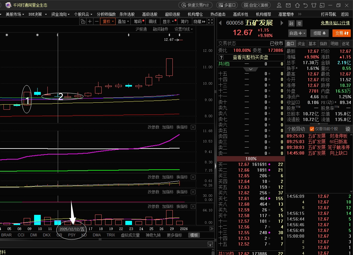
Task: Switch to 明细 tab
Action: click(334, 44)
